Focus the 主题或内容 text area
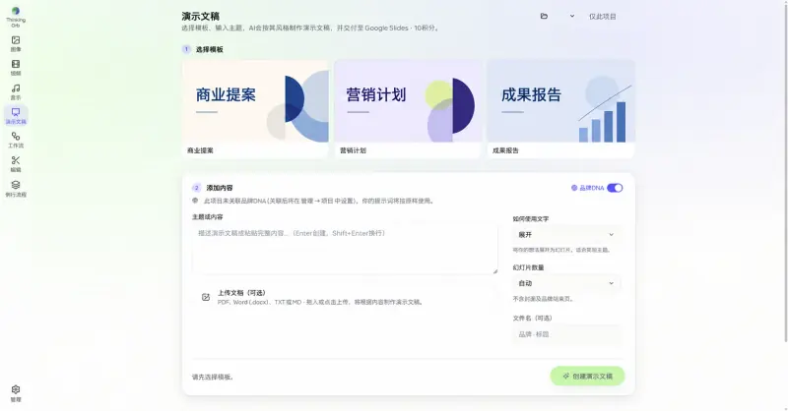The height and width of the screenshot is (411, 788). pyautogui.click(x=345, y=249)
